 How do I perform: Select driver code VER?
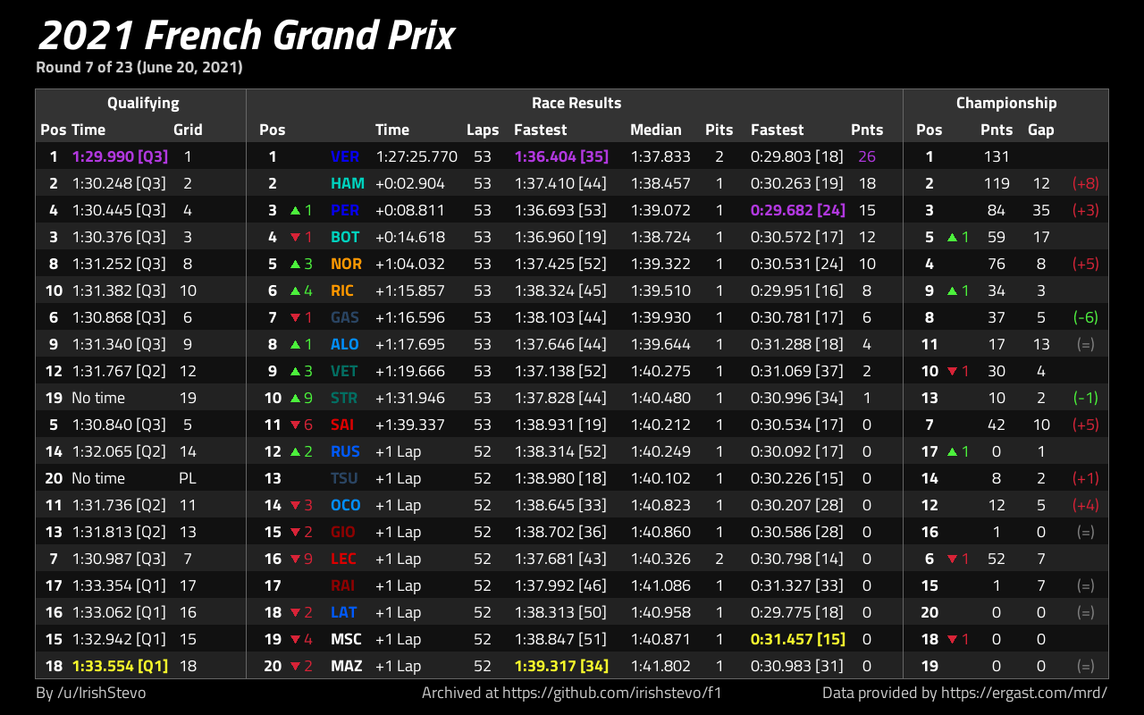click(345, 156)
